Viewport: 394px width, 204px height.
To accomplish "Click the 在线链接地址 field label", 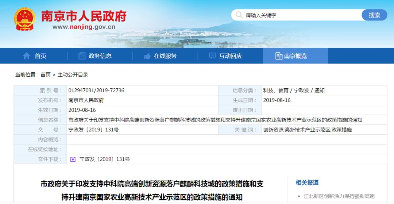I will tap(45, 149).
